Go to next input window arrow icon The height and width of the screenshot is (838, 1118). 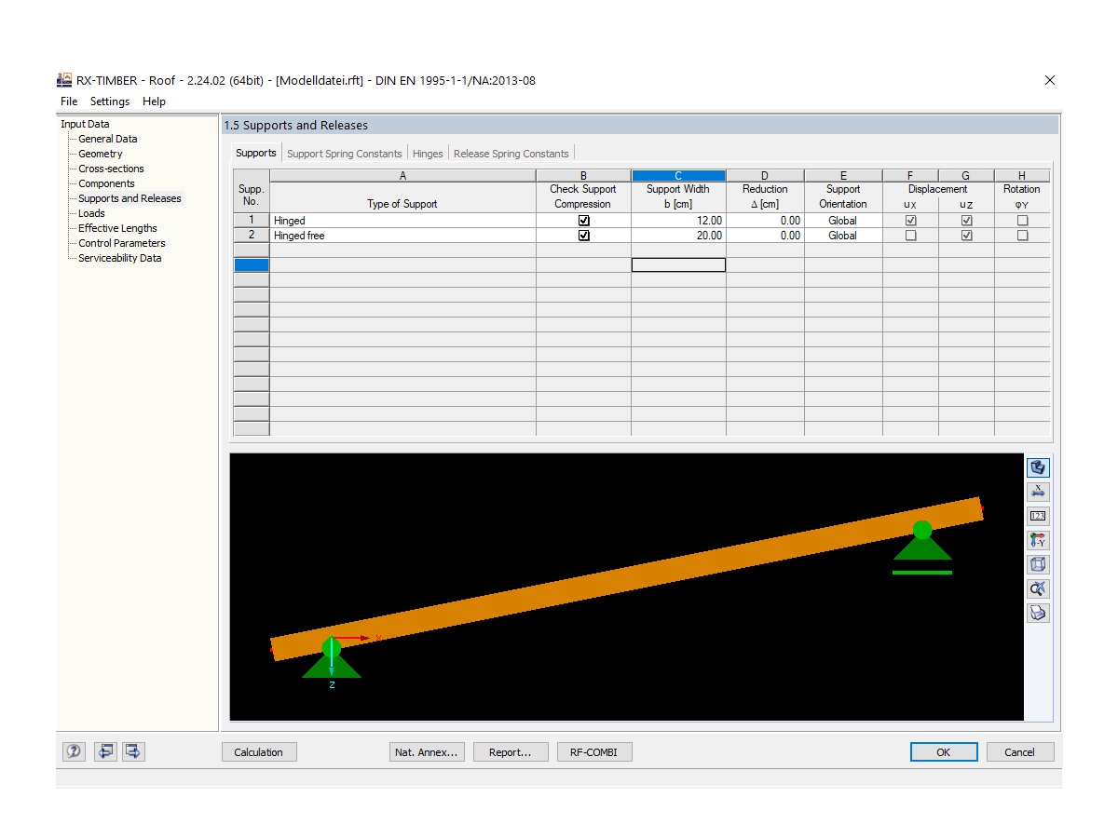[132, 751]
